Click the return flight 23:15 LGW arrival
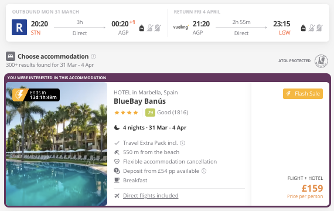Screen dimensions: 334x211 pyautogui.click(x=282, y=28)
